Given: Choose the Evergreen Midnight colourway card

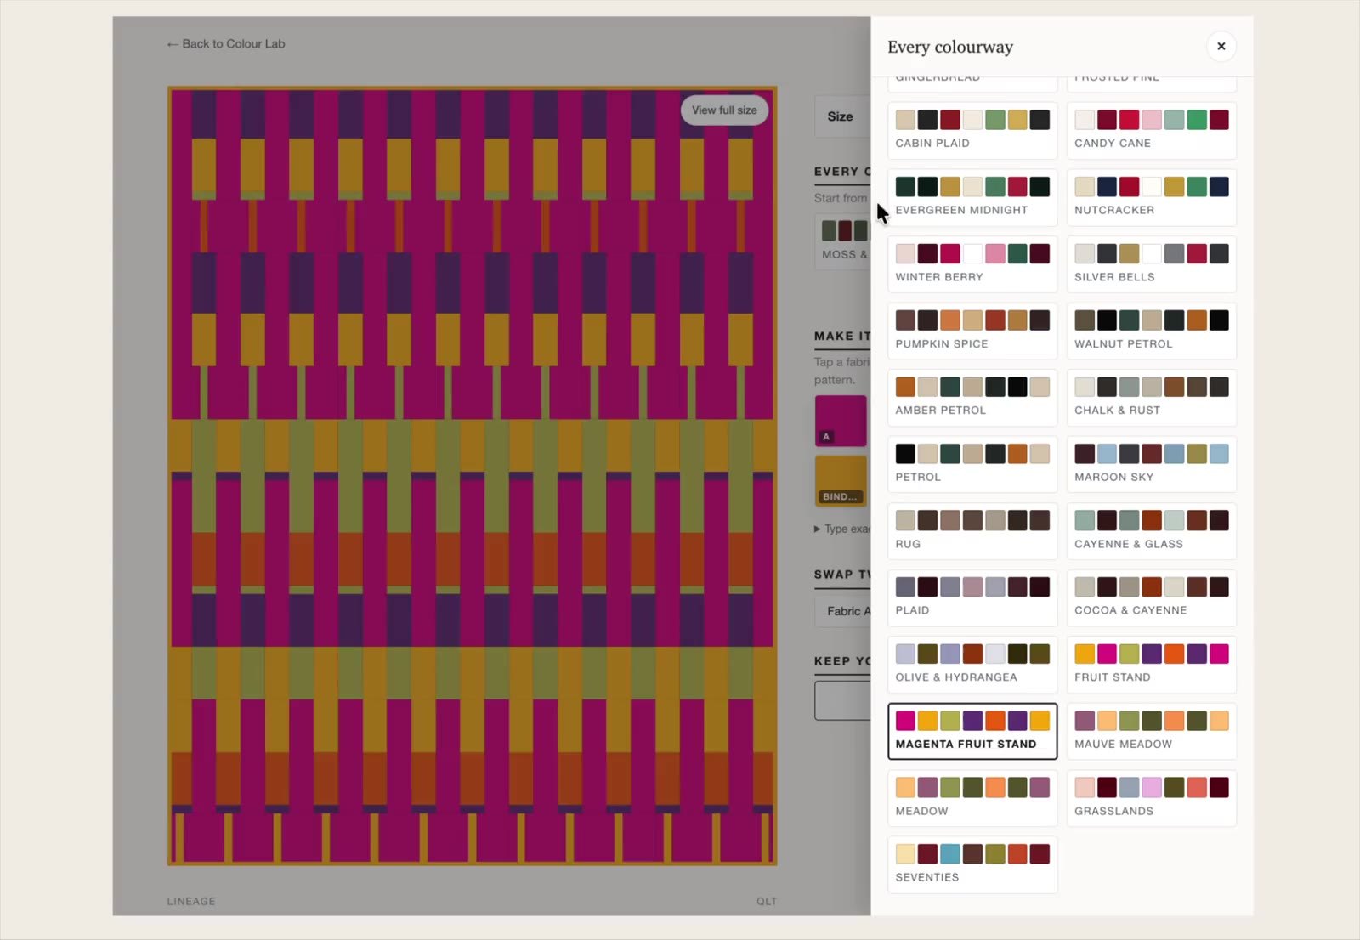Looking at the screenshot, I should [x=972, y=197].
